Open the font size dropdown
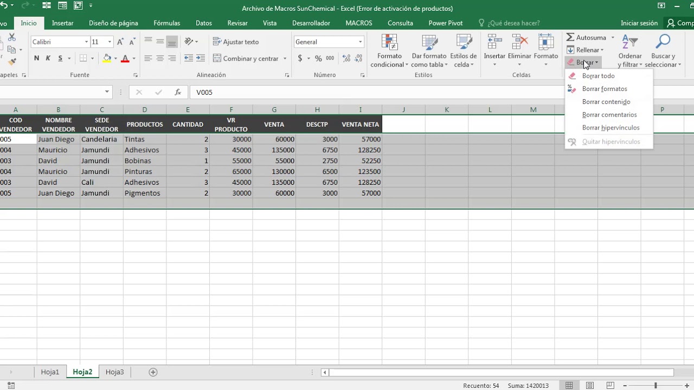The height and width of the screenshot is (390, 694). pyautogui.click(x=110, y=42)
